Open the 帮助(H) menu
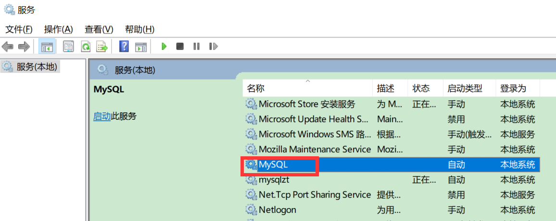 (139, 29)
